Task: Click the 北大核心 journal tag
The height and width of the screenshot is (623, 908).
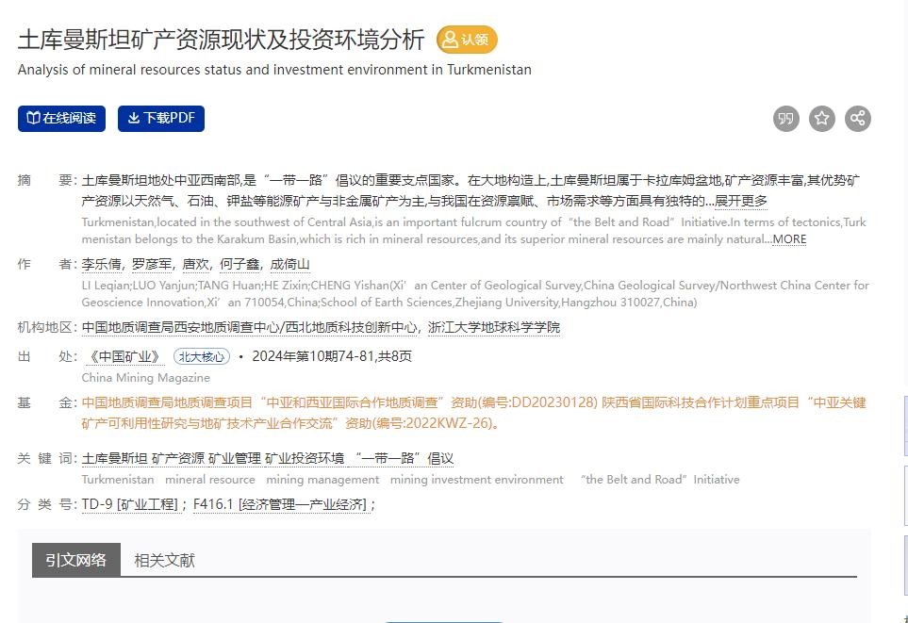Action: [x=202, y=357]
